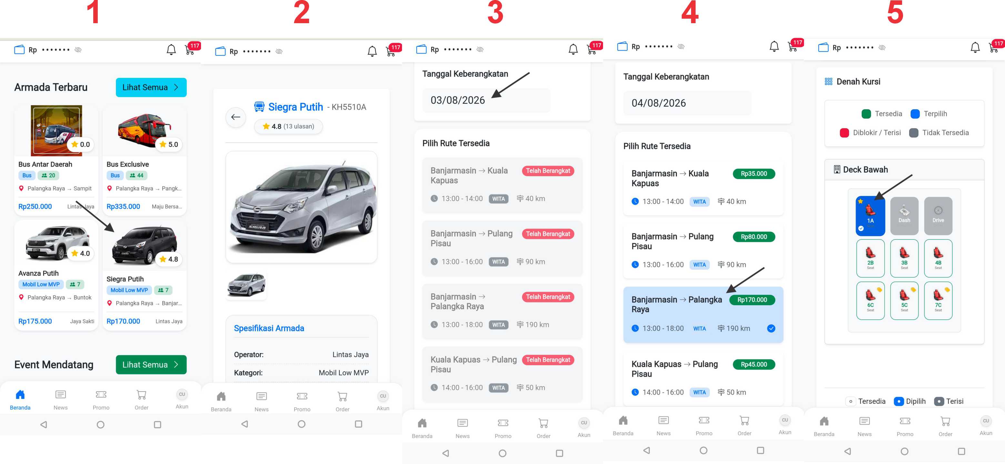Tap the wallet icon in screen 1
This screenshot has height=464, width=1005.
(19, 50)
